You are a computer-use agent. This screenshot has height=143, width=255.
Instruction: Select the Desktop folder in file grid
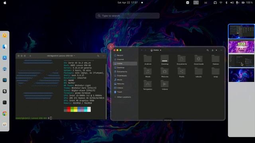point(165,60)
